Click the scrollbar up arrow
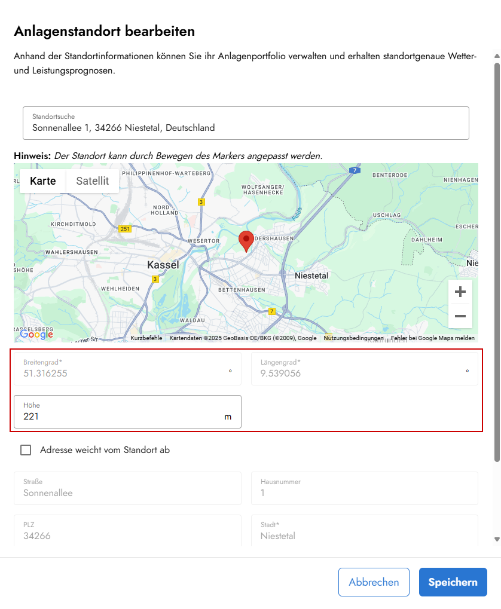 (x=496, y=56)
